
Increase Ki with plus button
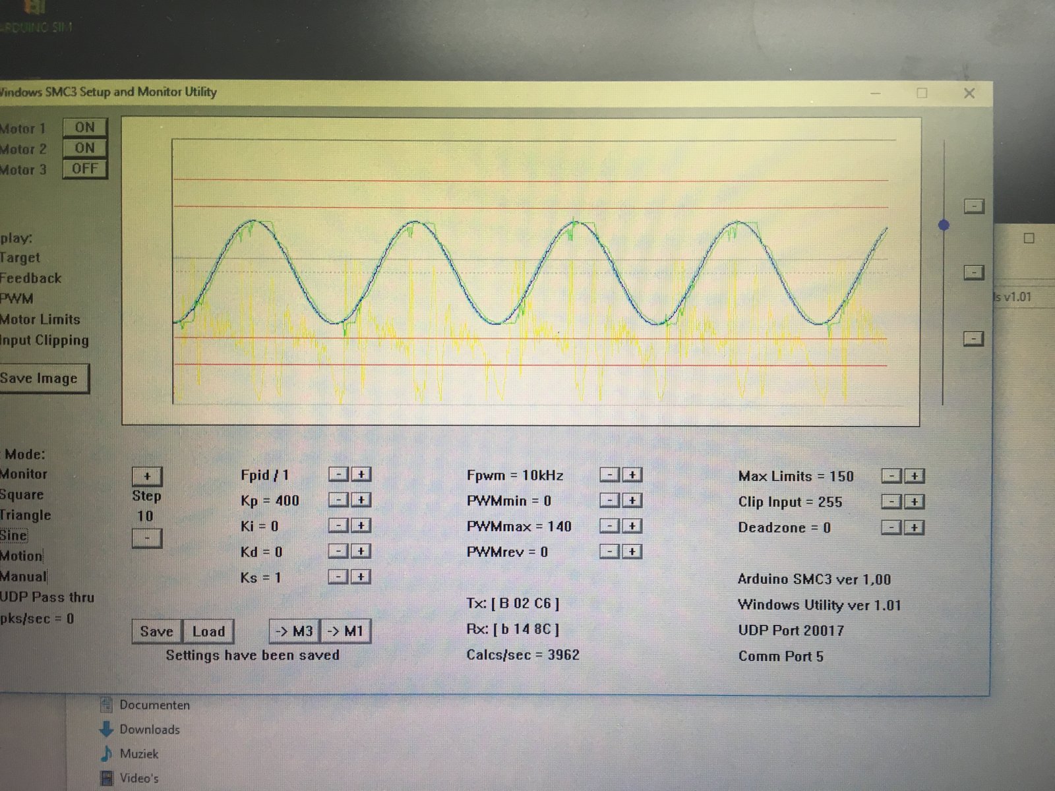coord(361,525)
